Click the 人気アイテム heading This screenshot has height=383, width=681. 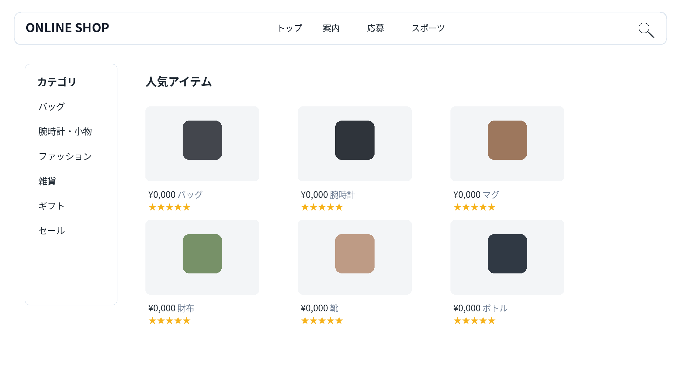[179, 82]
